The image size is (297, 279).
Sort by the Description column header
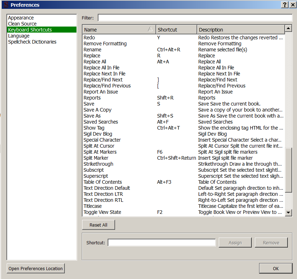click(x=241, y=30)
